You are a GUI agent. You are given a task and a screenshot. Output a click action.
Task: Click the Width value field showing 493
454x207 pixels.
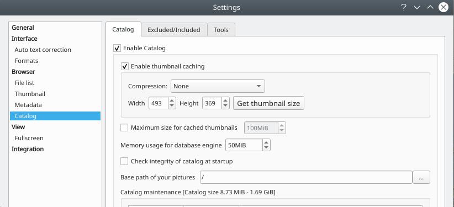click(x=159, y=103)
